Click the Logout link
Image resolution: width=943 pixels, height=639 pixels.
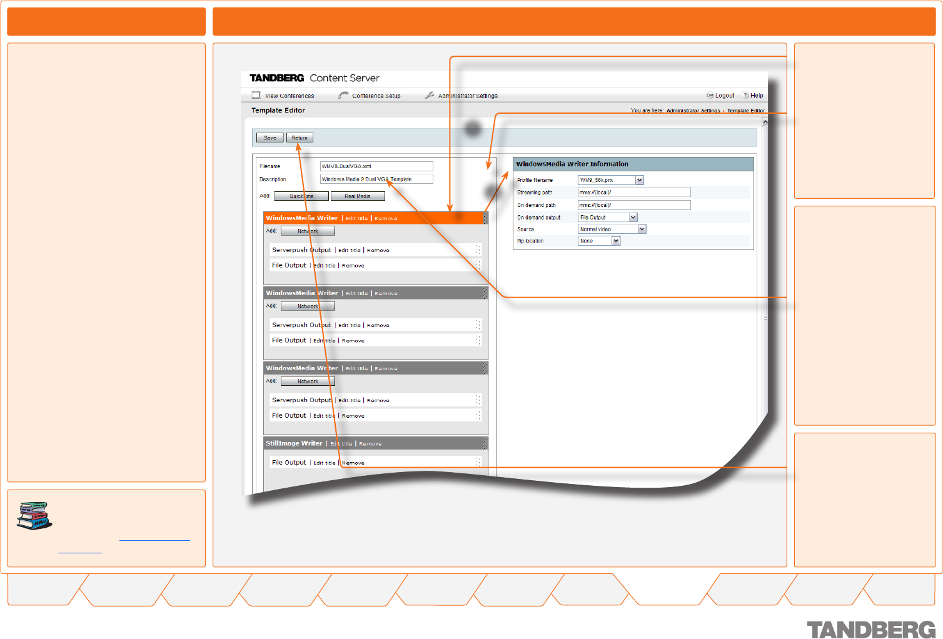point(725,96)
